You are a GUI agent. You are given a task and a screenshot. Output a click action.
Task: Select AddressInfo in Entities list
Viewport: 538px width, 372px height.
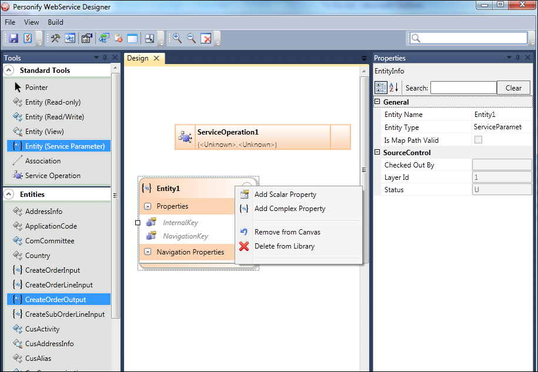point(44,212)
